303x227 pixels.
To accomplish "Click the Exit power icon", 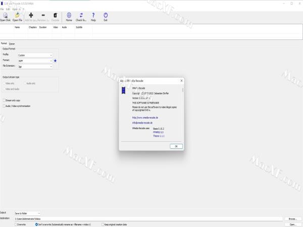I will pyautogui.click(x=106, y=15).
